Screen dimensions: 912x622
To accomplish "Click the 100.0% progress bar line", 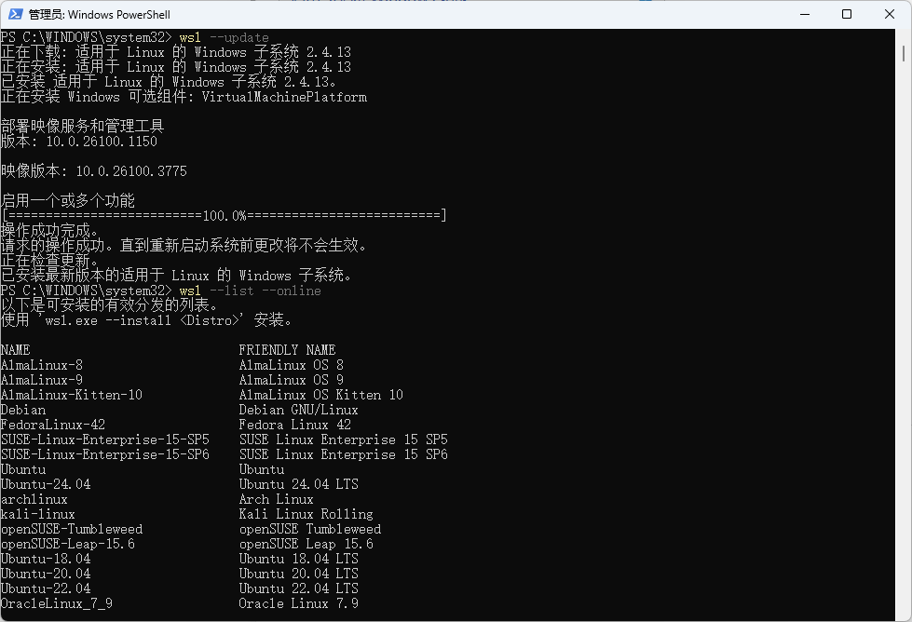I will click(x=224, y=216).
